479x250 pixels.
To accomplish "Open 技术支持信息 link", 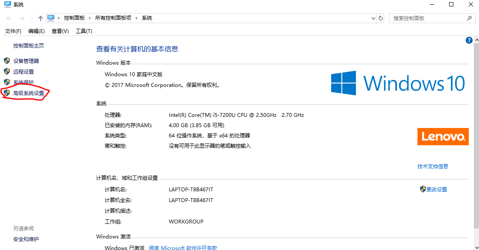I will tap(433, 167).
